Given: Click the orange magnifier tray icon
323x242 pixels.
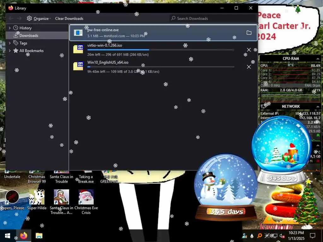Looking at the screenshot, I should click(259, 236).
